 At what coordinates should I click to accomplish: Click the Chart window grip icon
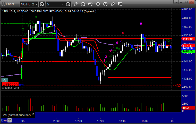pos(3,4)
